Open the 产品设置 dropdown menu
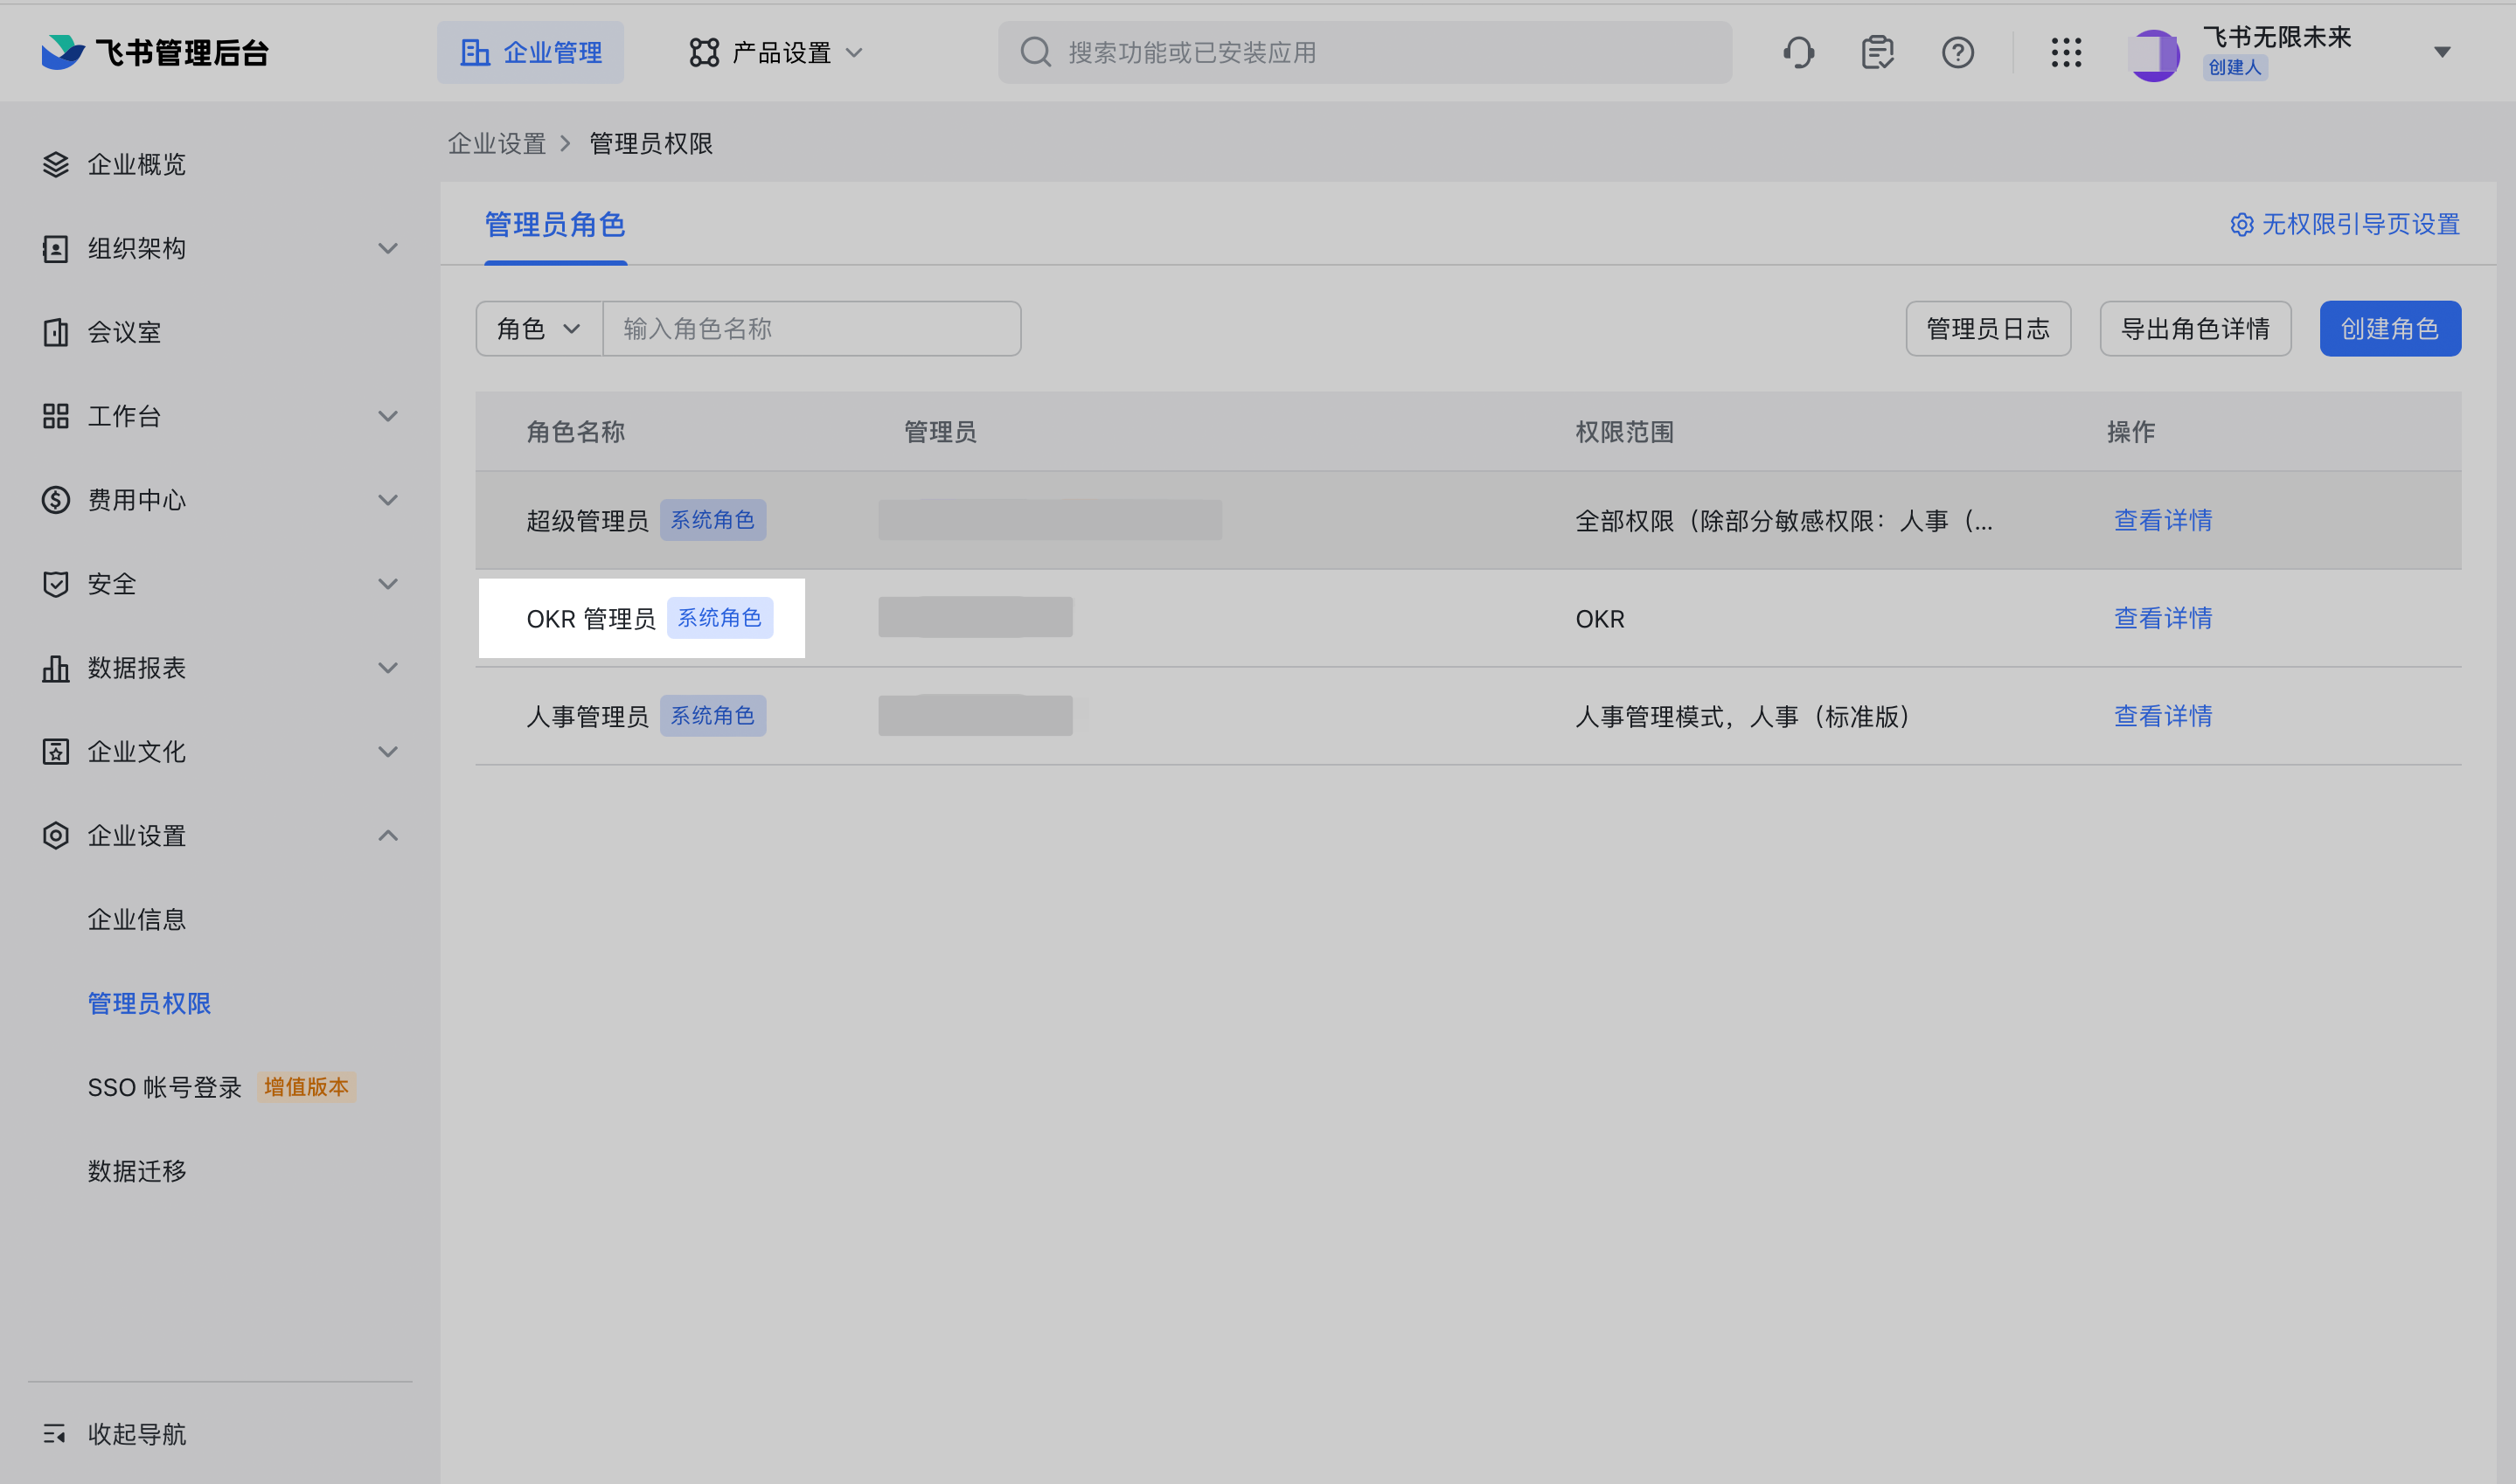2516x1484 pixels. [x=777, y=52]
